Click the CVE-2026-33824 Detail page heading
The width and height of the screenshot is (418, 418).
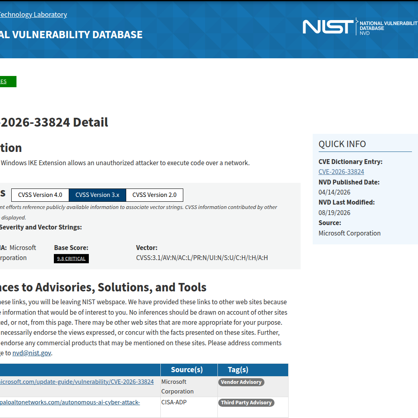(x=54, y=122)
